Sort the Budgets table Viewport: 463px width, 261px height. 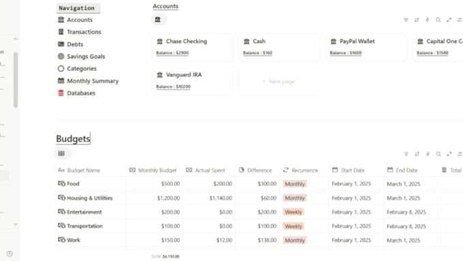417,154
